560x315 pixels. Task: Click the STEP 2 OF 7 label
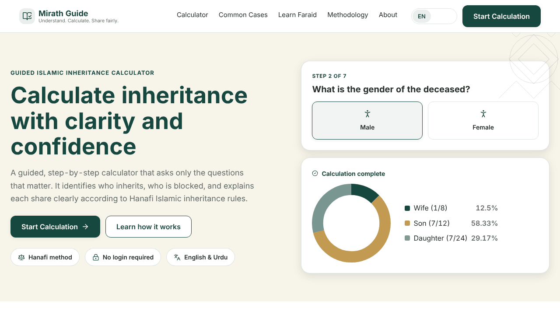click(329, 76)
